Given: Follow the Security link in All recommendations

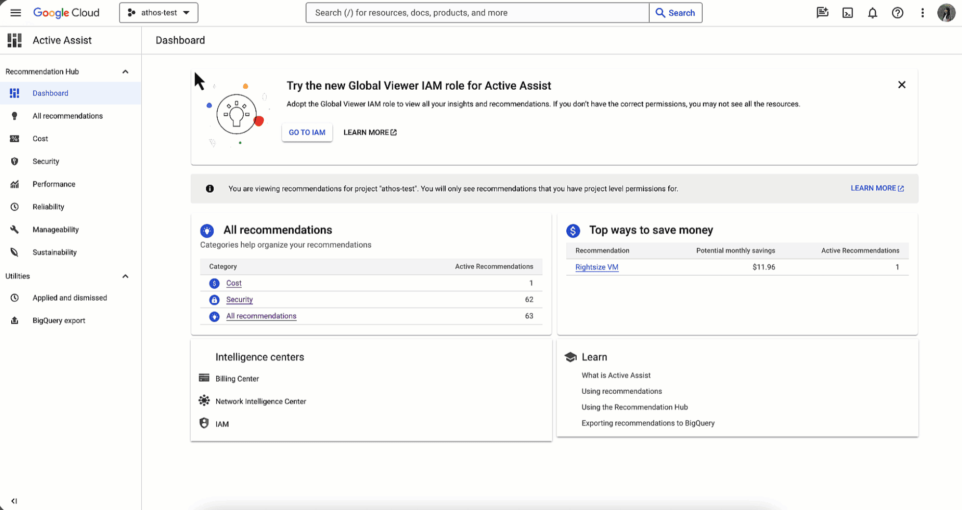Looking at the screenshot, I should (x=239, y=299).
